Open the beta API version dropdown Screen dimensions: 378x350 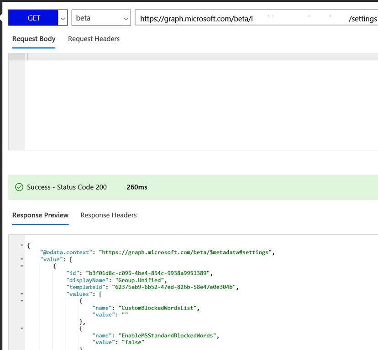(x=101, y=18)
